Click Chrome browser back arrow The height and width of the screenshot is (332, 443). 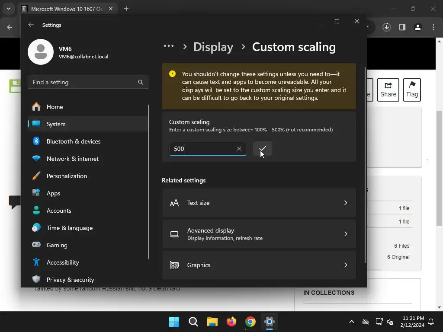point(10,27)
